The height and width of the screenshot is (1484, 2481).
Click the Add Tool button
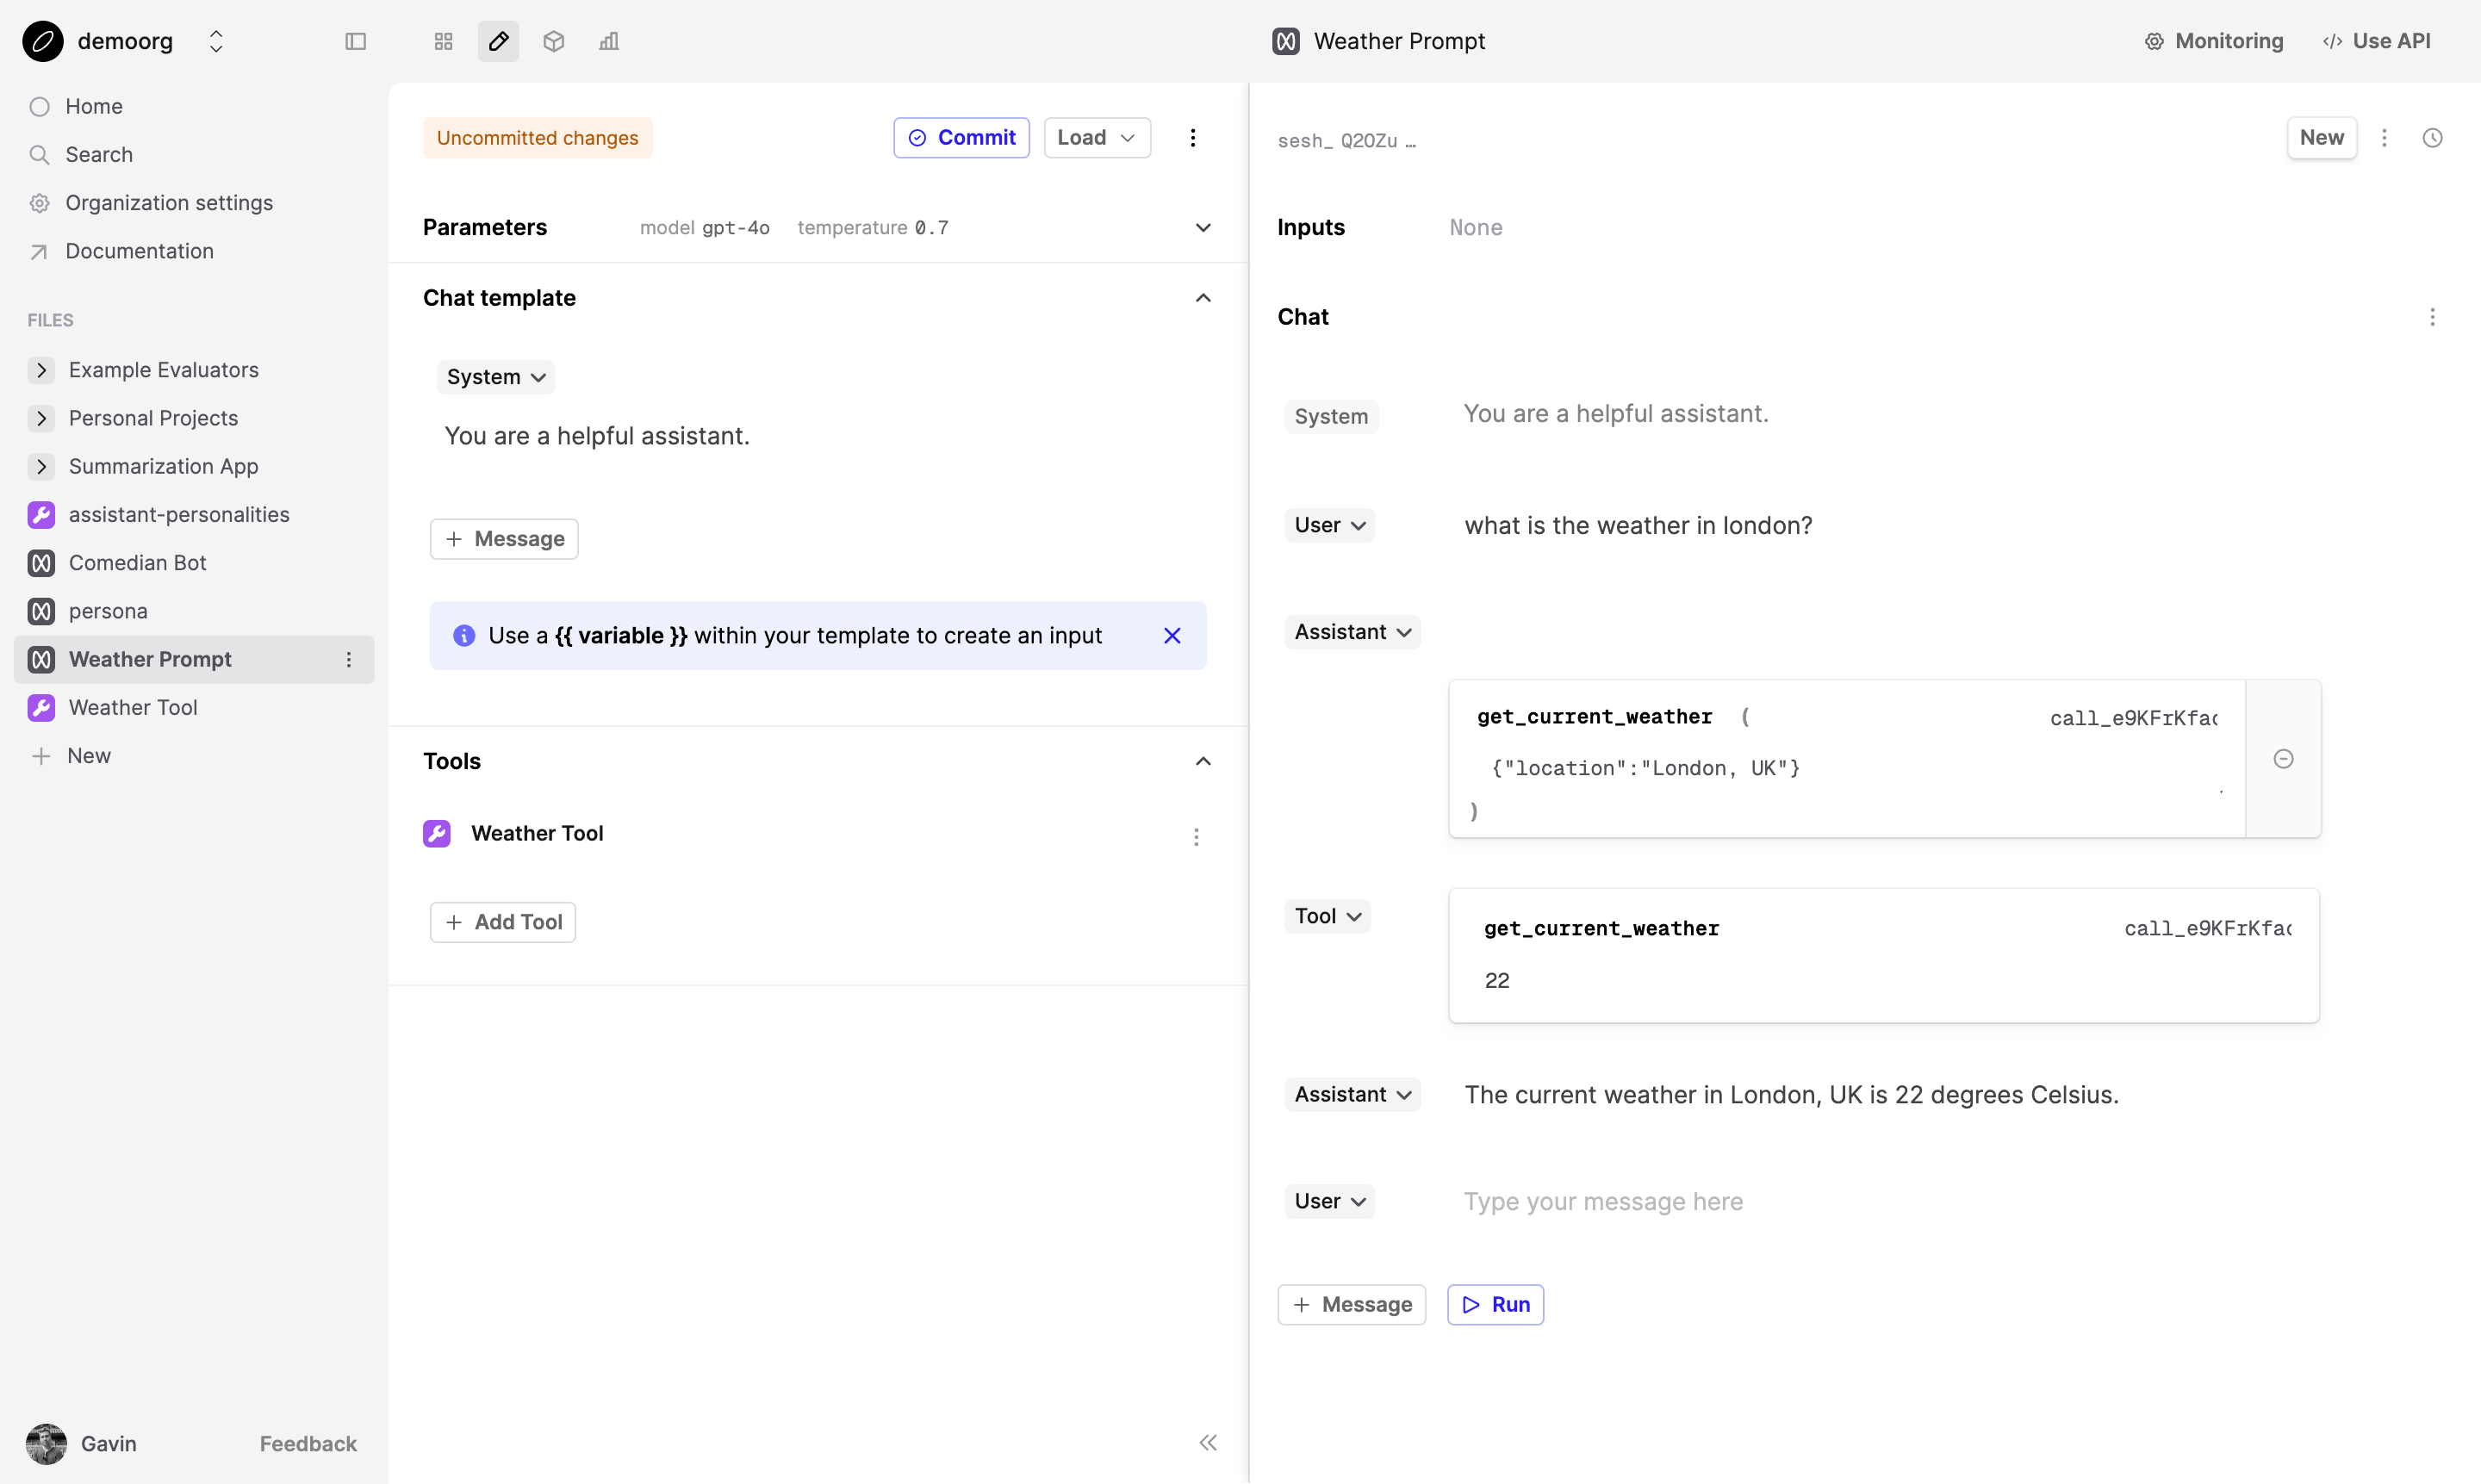tap(503, 922)
